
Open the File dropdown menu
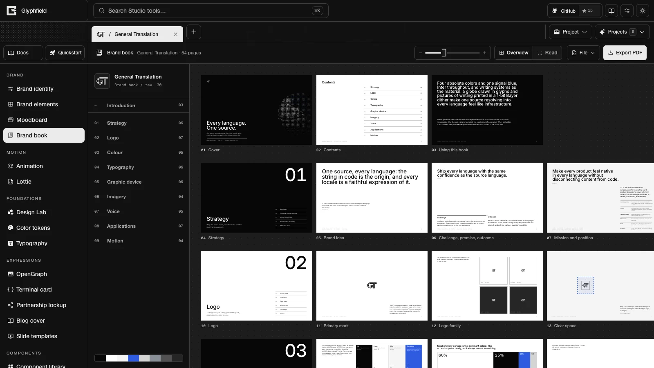coord(583,53)
